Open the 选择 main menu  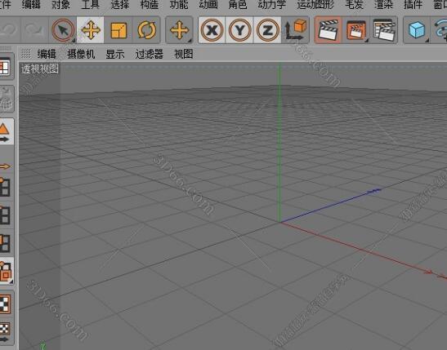[x=120, y=5]
